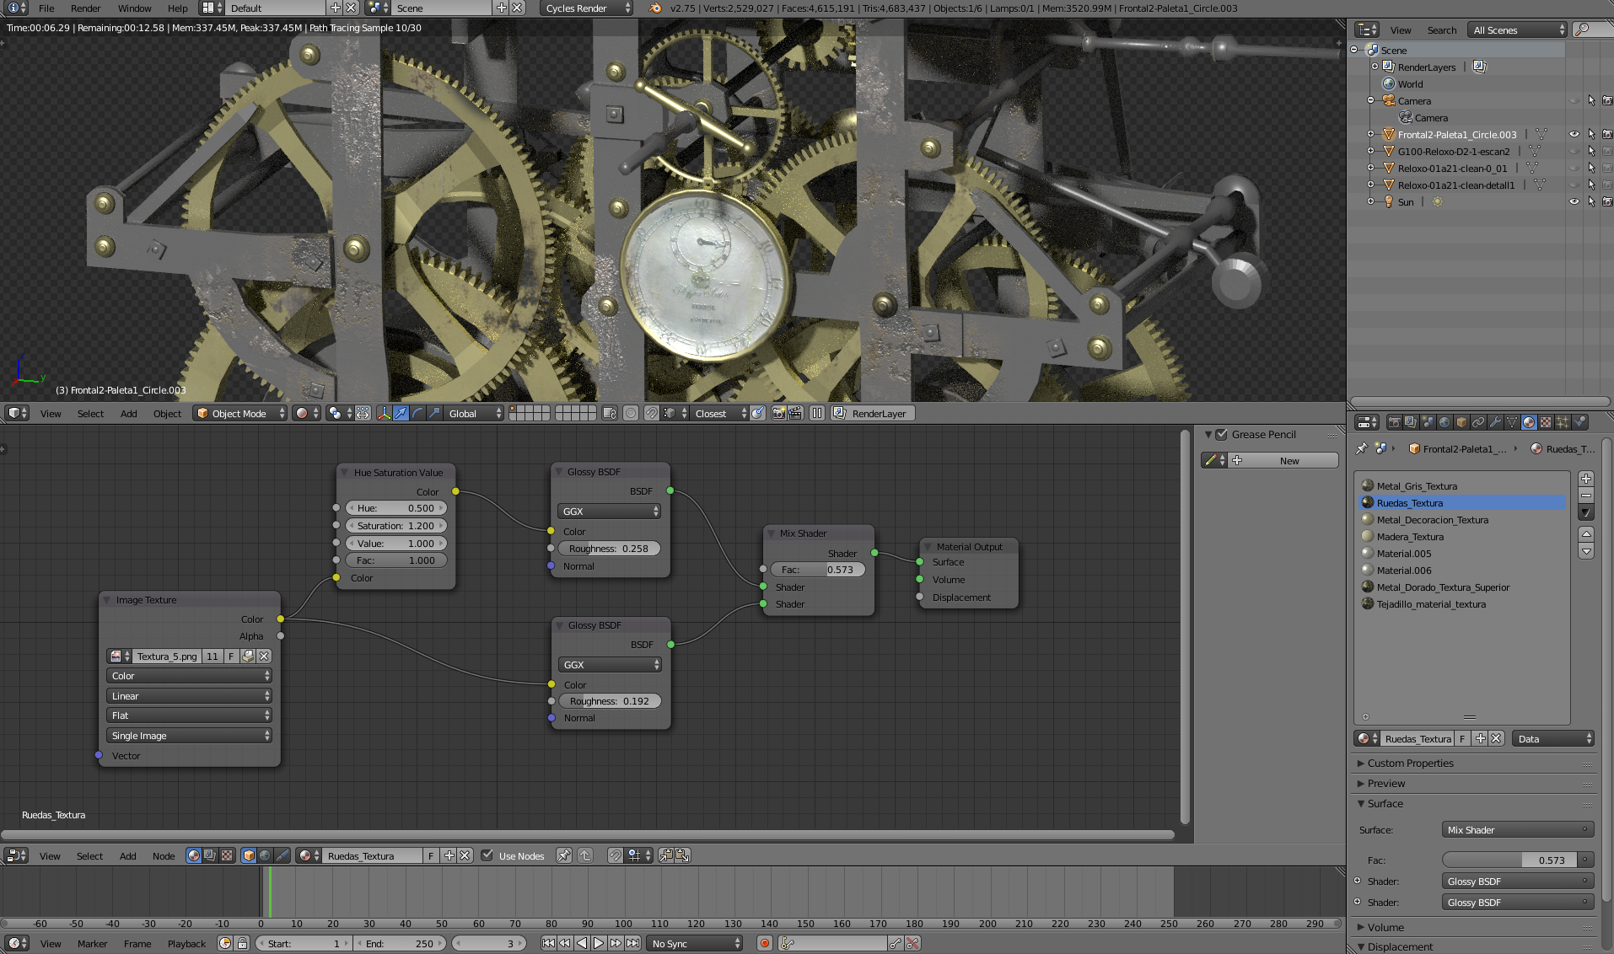Viewport: 1614px width, 954px height.
Task: Open the Particles properties tab
Action: pos(1563,422)
